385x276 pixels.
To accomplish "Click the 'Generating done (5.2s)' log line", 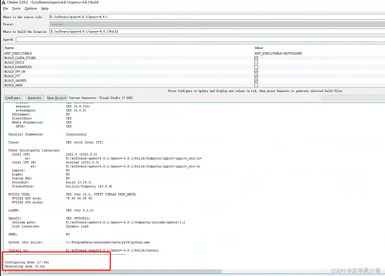I will 25,266.
